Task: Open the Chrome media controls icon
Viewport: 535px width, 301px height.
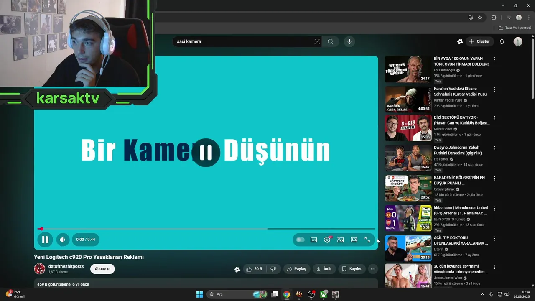Action: click(x=509, y=18)
